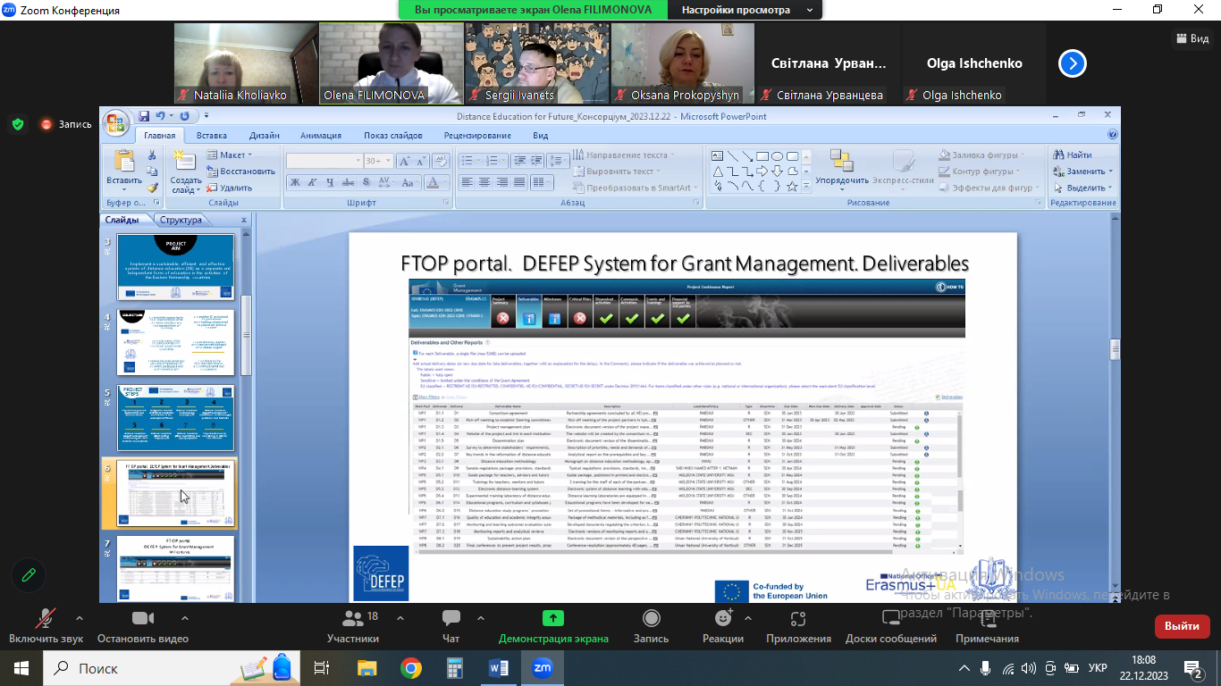Switch to the Вставка ribbon tab
The image size is (1221, 686).
(x=212, y=136)
